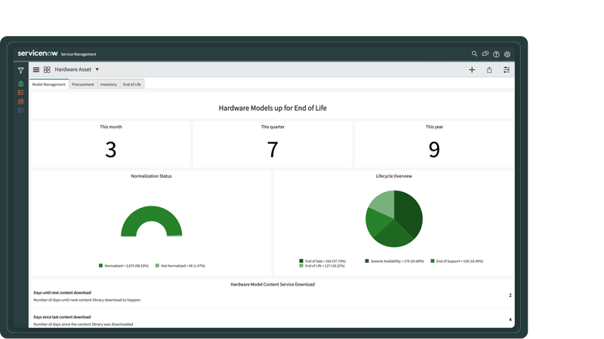The image size is (604, 339).
Task: Open the This quarter count 7
Action: click(x=273, y=149)
